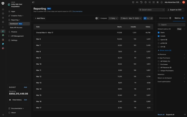Collapse the Default metrics section chevron
Viewport: 187px width, 117px height.
pyautogui.click(x=184, y=29)
